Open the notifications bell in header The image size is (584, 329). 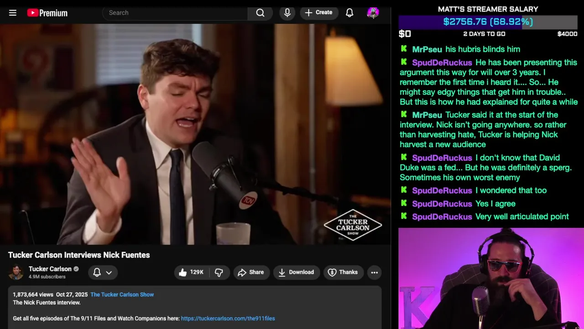(x=349, y=13)
